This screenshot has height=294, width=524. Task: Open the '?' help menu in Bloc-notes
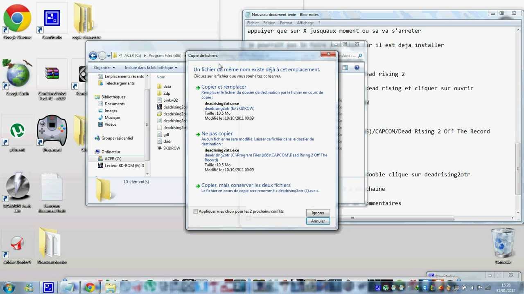point(319,23)
